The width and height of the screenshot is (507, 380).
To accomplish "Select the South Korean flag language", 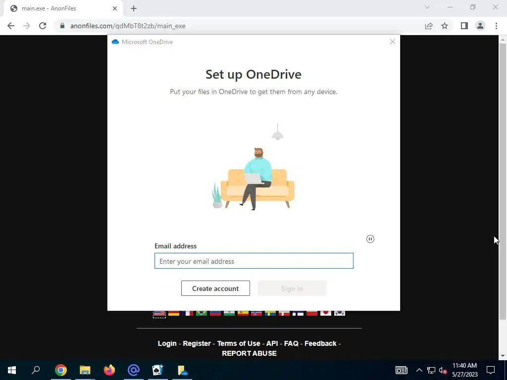I will [340, 313].
